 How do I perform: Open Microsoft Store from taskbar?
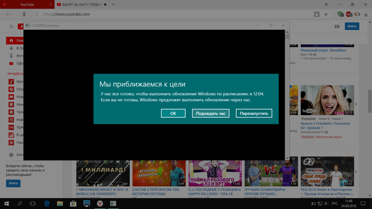click(73, 203)
